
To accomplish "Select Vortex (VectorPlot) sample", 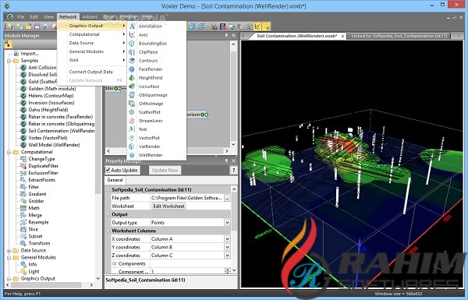I will click(48, 138).
